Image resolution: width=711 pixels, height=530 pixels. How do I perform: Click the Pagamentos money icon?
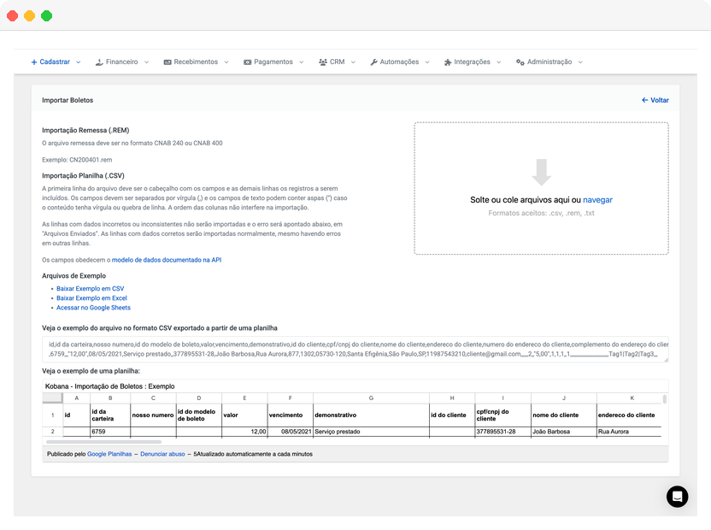(247, 62)
